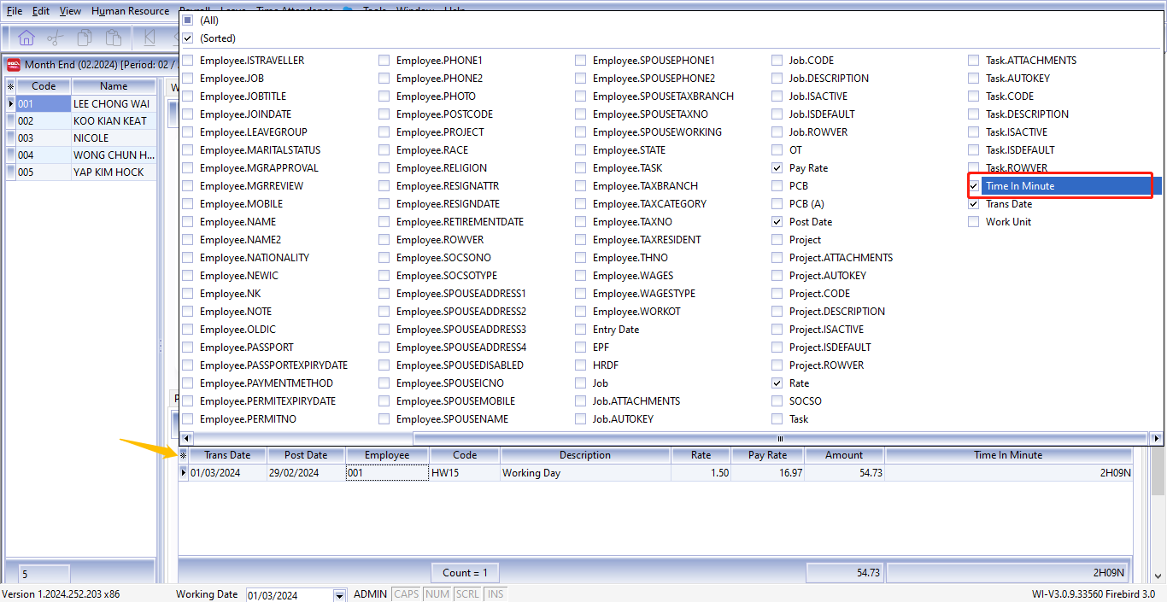Enable the Work Unit column checkbox
Screen dimensions: 1167x602
(974, 222)
